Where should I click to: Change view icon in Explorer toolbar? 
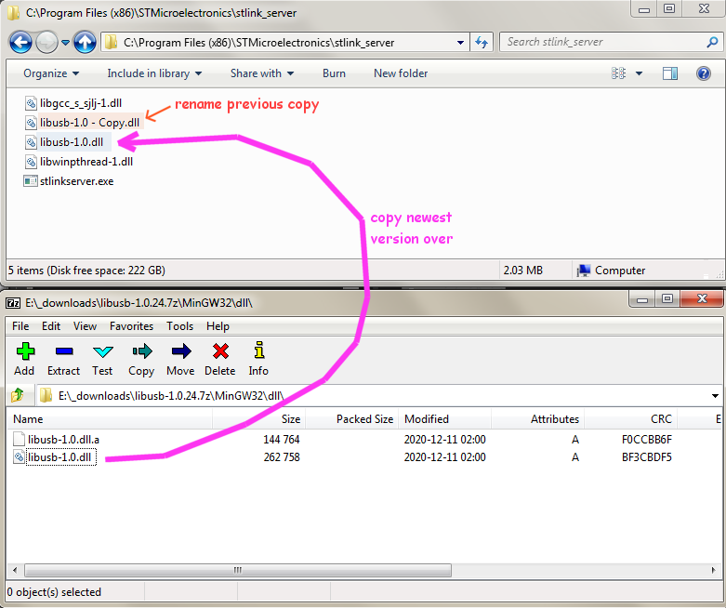point(618,73)
